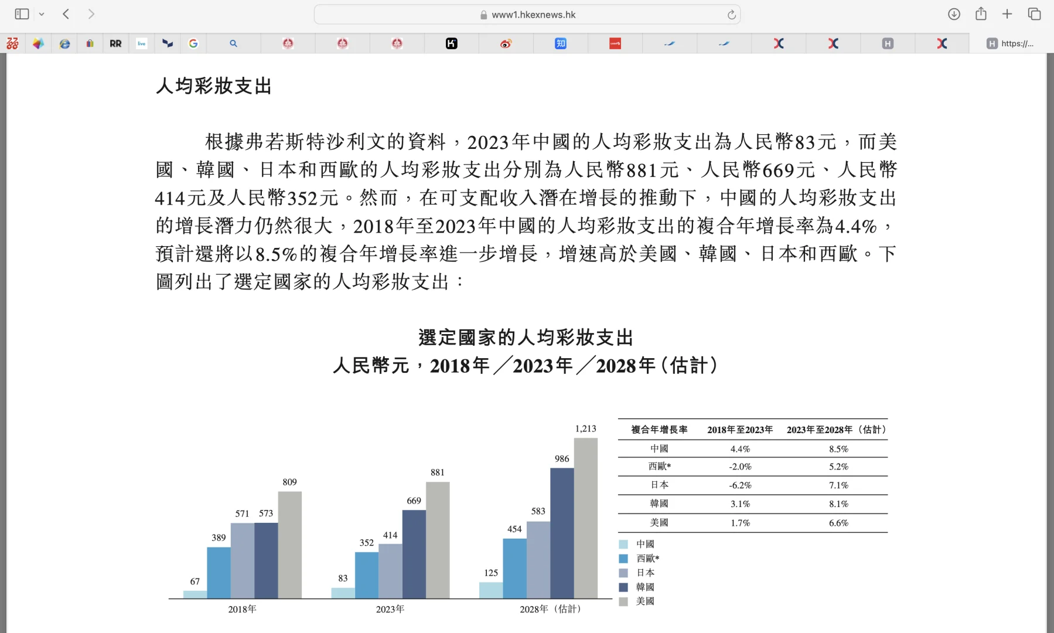Switch to the RR pinned tab
The width and height of the screenshot is (1054, 633).
(115, 43)
